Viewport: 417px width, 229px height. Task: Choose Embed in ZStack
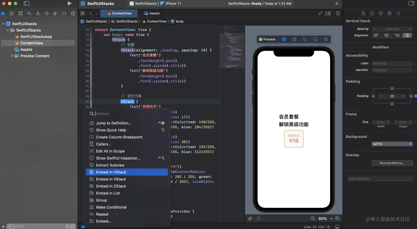127,186
